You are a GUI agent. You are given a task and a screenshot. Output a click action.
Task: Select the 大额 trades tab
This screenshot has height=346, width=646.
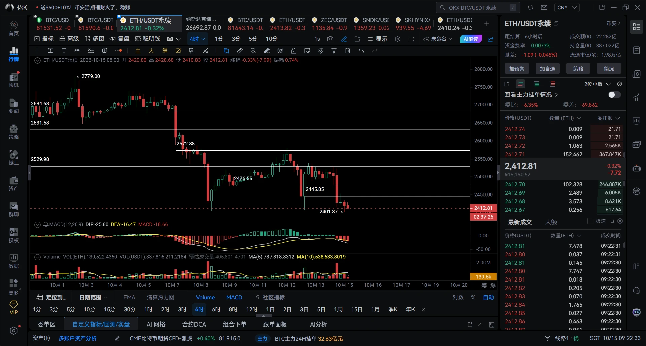point(551,222)
